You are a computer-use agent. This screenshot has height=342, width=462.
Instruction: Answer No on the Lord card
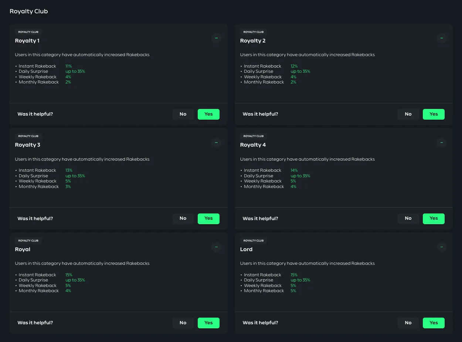coord(408,323)
